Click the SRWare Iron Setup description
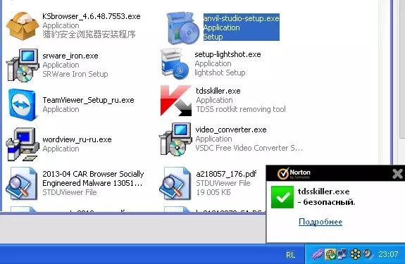Viewport: 405px width, 264px height. [75, 74]
